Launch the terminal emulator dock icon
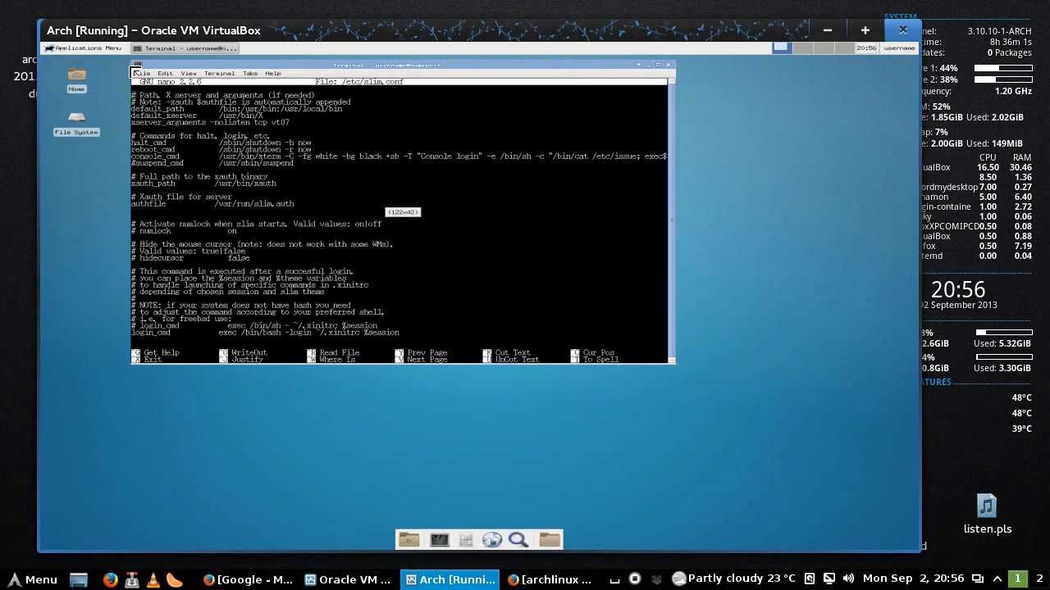Image resolution: width=1050 pixels, height=590 pixels. pos(439,539)
